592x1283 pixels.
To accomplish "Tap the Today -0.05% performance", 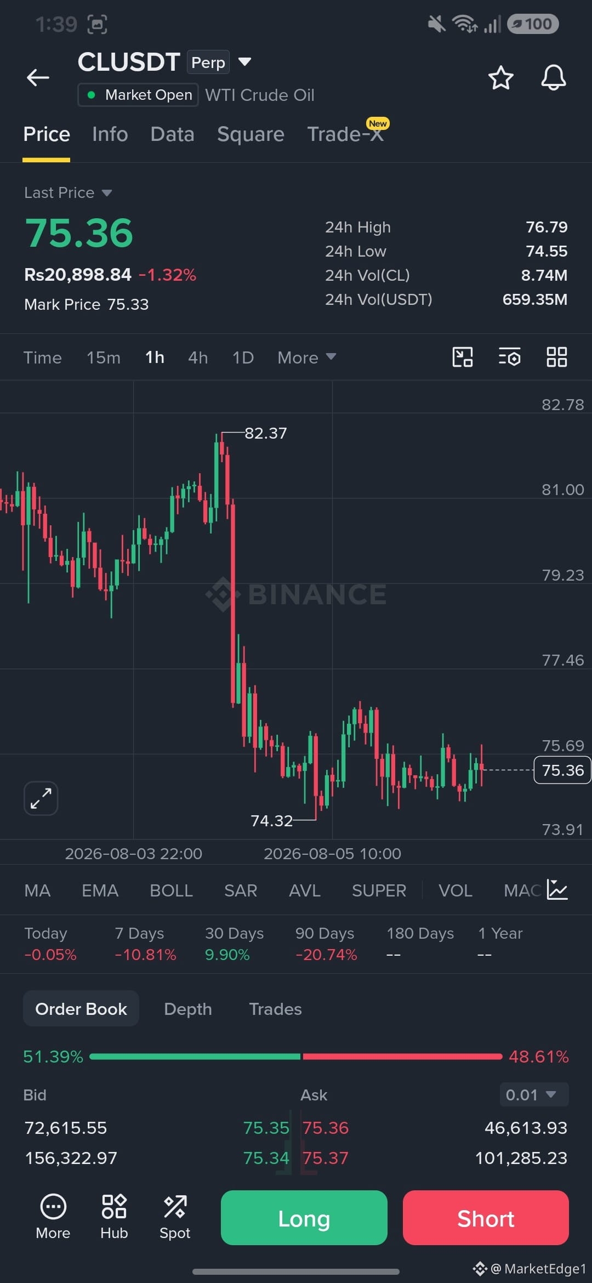I will coord(50,944).
